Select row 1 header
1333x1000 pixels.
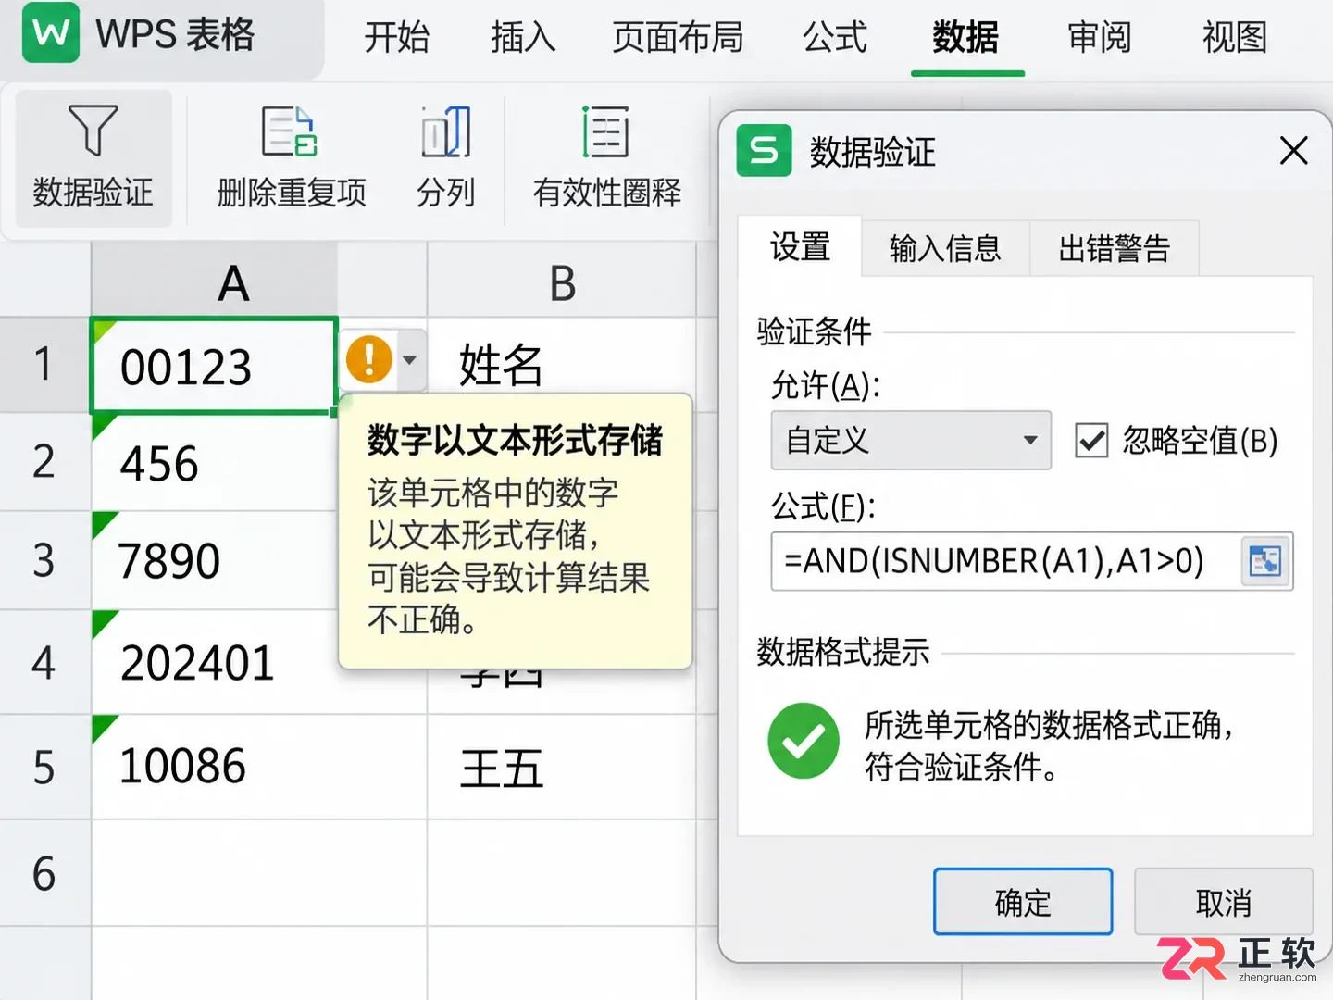pos(44,364)
